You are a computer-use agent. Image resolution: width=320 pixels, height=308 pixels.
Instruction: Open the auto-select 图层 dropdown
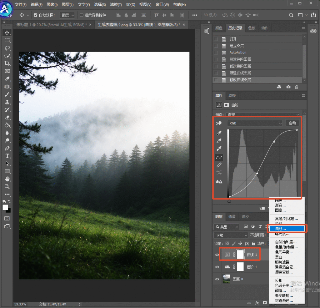click(x=67, y=15)
